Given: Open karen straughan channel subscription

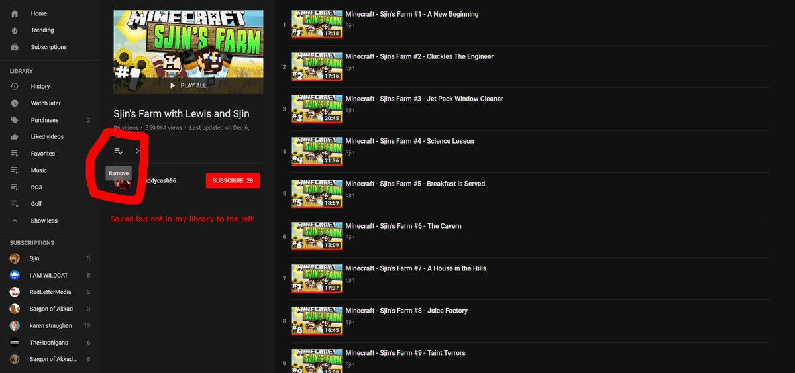Looking at the screenshot, I should (50, 325).
